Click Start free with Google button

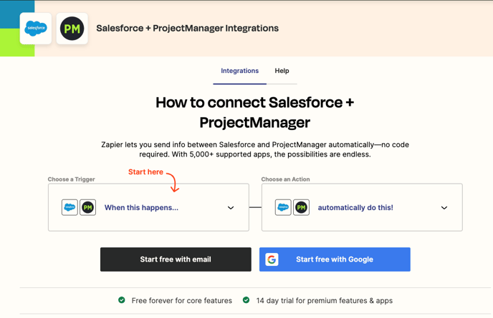pos(335,259)
